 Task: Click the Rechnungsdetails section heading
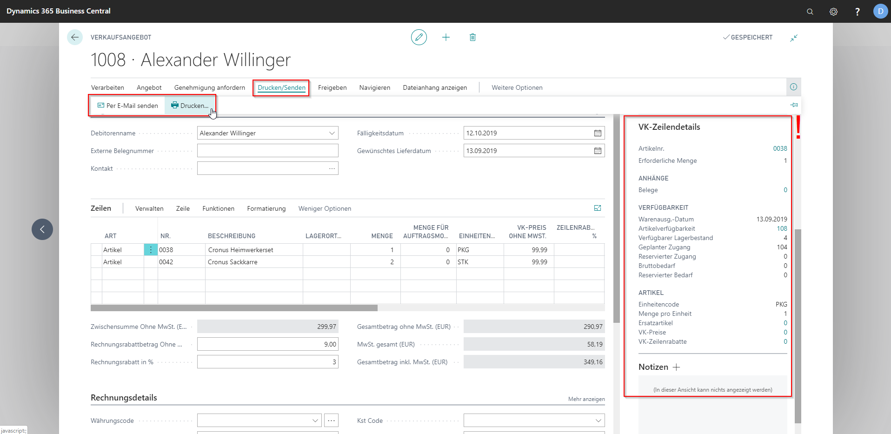tap(124, 398)
